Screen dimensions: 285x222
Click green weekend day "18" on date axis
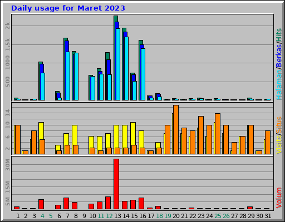point(159,216)
